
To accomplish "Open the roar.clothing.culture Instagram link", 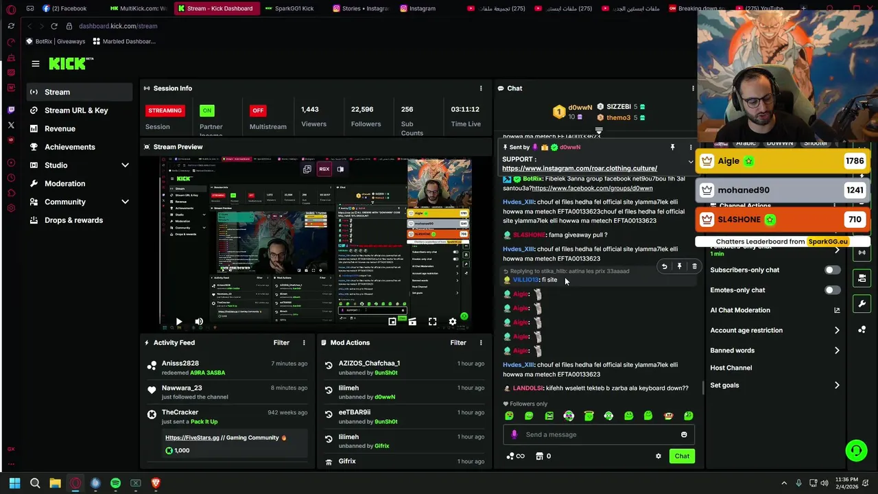I will tap(580, 169).
